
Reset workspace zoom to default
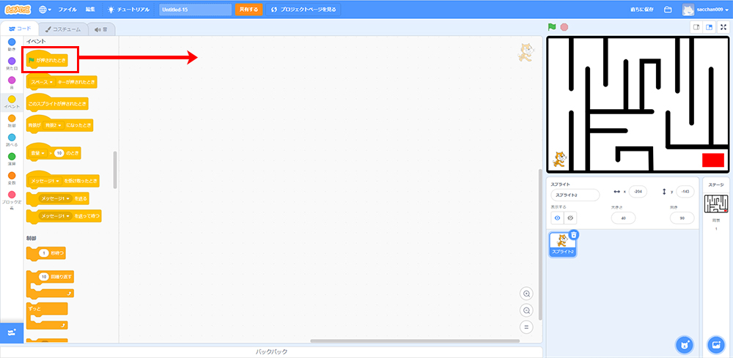[x=526, y=327]
